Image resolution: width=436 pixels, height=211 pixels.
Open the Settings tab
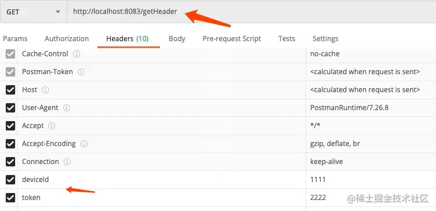click(325, 39)
